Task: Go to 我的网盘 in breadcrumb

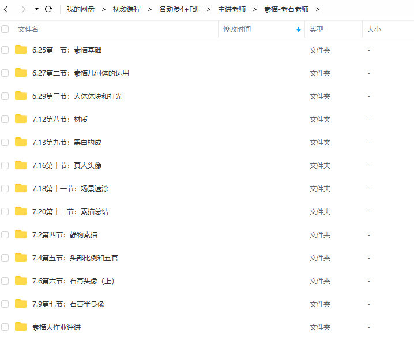Action: [80, 9]
